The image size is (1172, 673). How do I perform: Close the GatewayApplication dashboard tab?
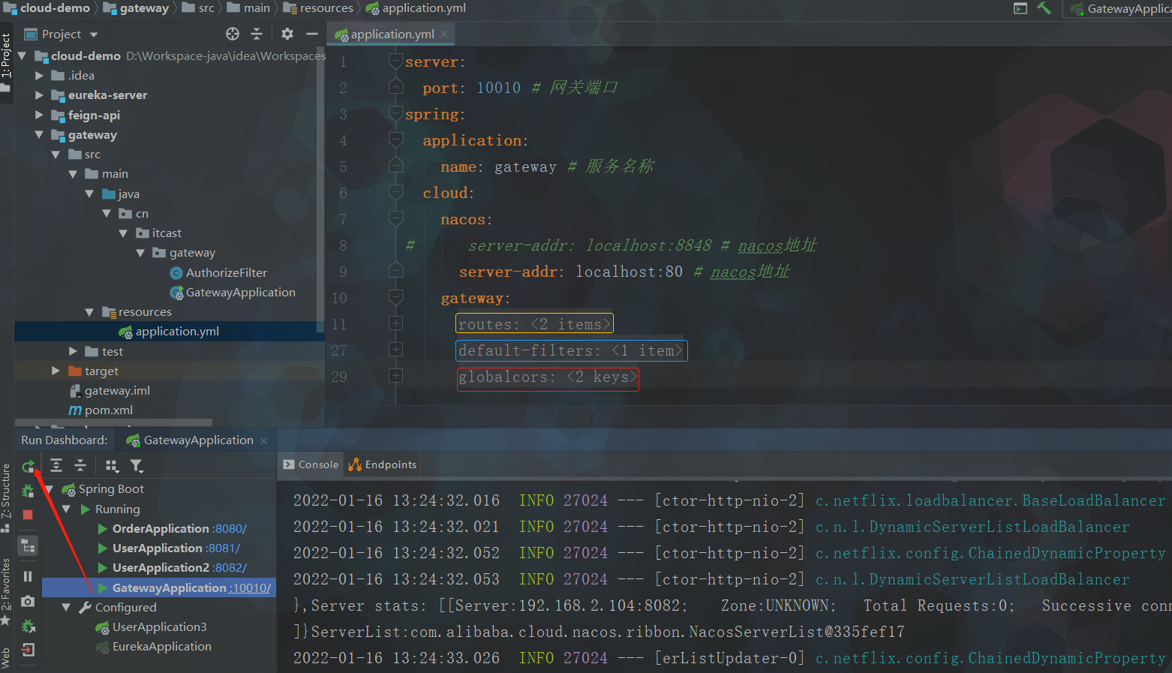tap(263, 440)
